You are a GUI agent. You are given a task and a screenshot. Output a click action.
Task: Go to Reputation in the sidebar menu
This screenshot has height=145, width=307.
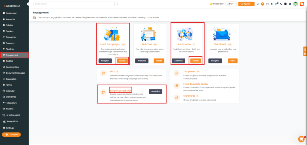pos(11,79)
